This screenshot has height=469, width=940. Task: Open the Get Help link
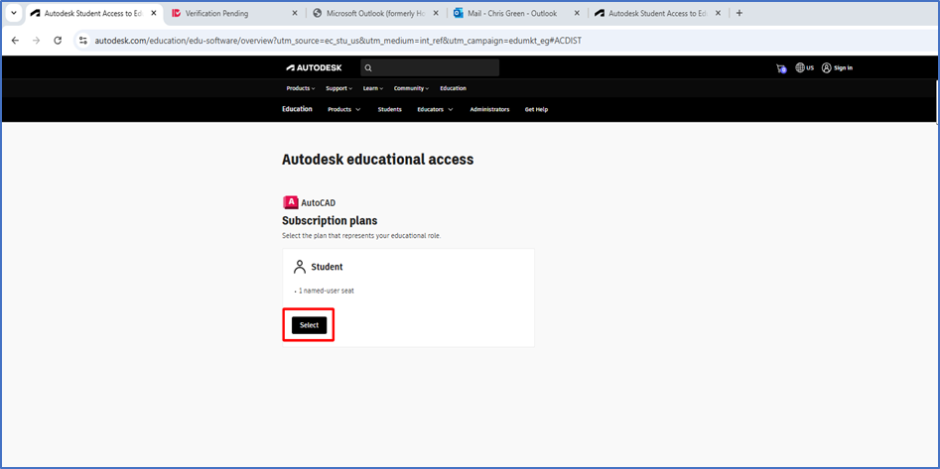click(536, 109)
